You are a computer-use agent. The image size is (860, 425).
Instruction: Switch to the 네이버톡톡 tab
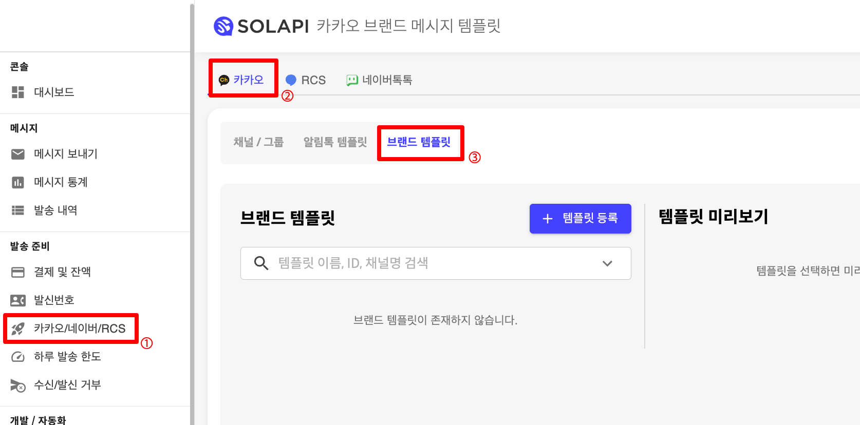[379, 80]
